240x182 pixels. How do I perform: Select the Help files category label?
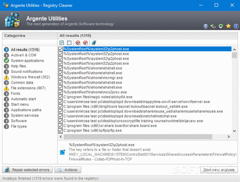(x=18, y=66)
